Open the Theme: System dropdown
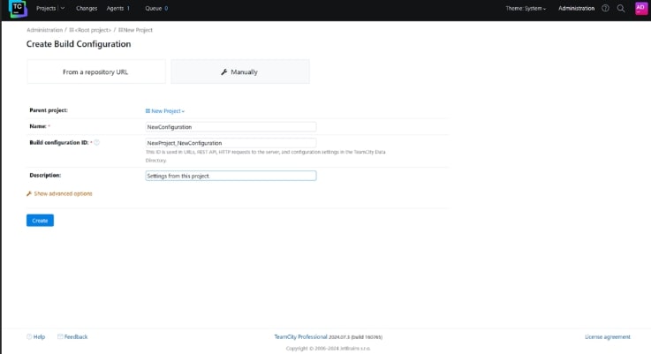This screenshot has height=354, width=651. (x=526, y=8)
